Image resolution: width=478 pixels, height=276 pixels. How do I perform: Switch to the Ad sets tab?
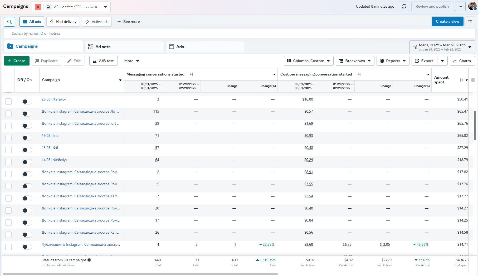point(124,47)
